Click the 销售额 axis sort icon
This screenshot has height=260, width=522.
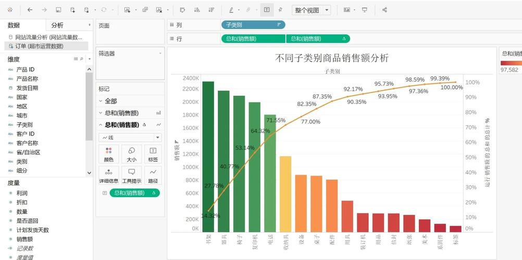[177, 142]
